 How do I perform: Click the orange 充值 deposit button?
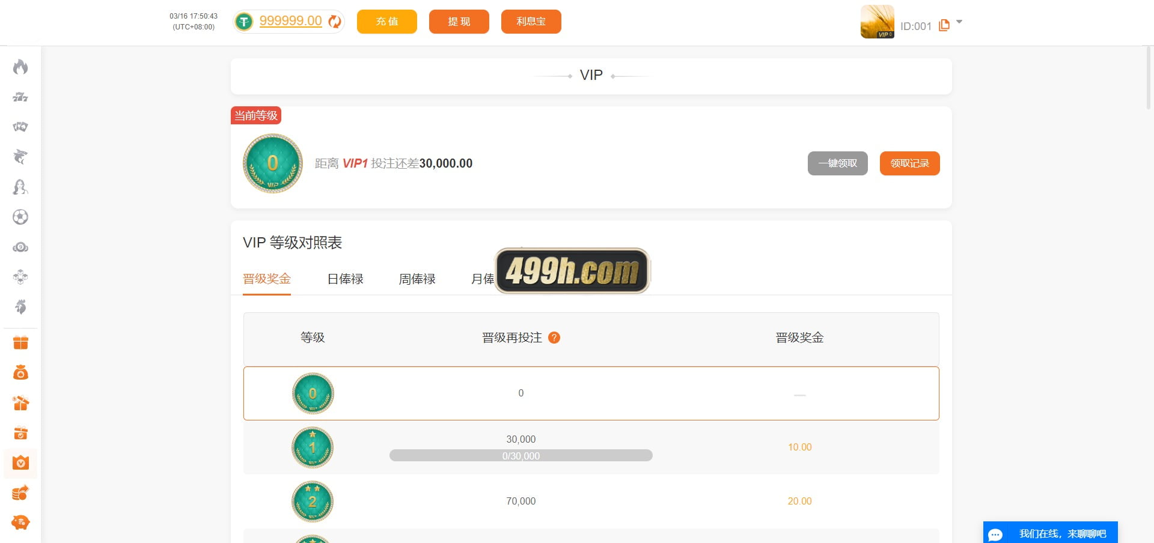[x=387, y=22]
